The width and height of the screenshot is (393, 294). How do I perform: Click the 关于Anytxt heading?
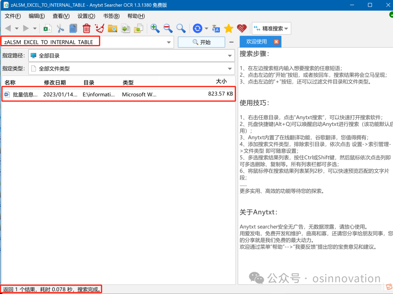coord(258,212)
